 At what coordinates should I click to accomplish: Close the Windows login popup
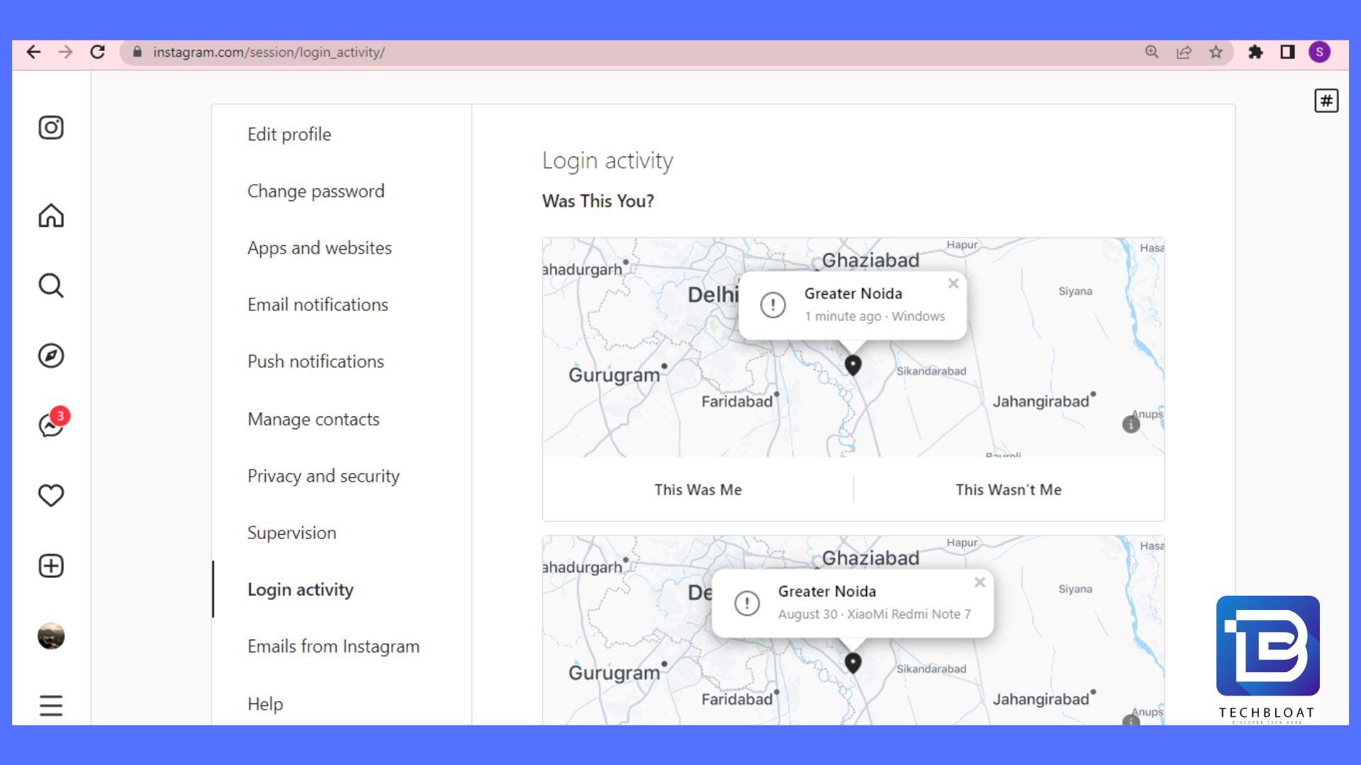[x=953, y=283]
